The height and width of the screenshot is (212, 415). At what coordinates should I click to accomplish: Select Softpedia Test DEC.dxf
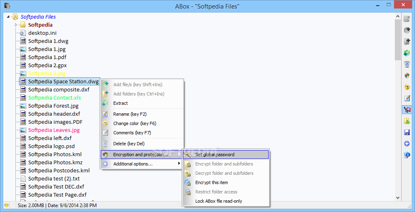tap(56, 187)
